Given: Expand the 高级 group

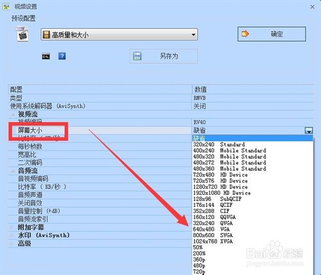Looking at the screenshot, I should tap(12, 244).
